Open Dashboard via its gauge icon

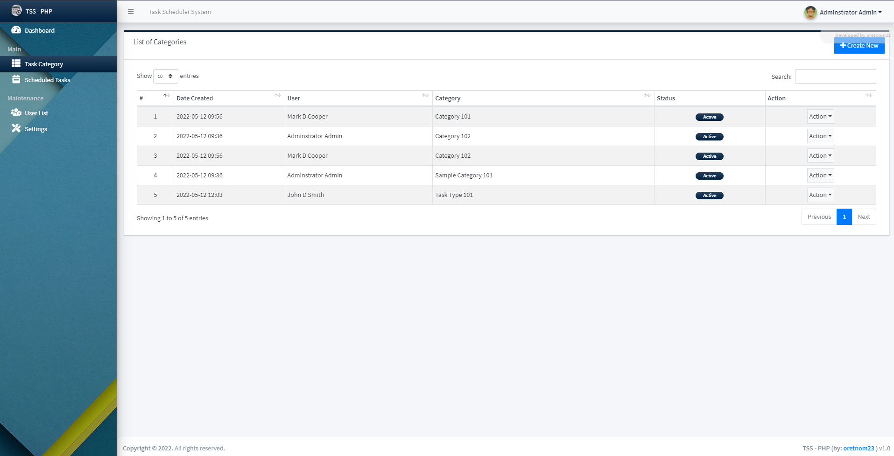(x=16, y=30)
